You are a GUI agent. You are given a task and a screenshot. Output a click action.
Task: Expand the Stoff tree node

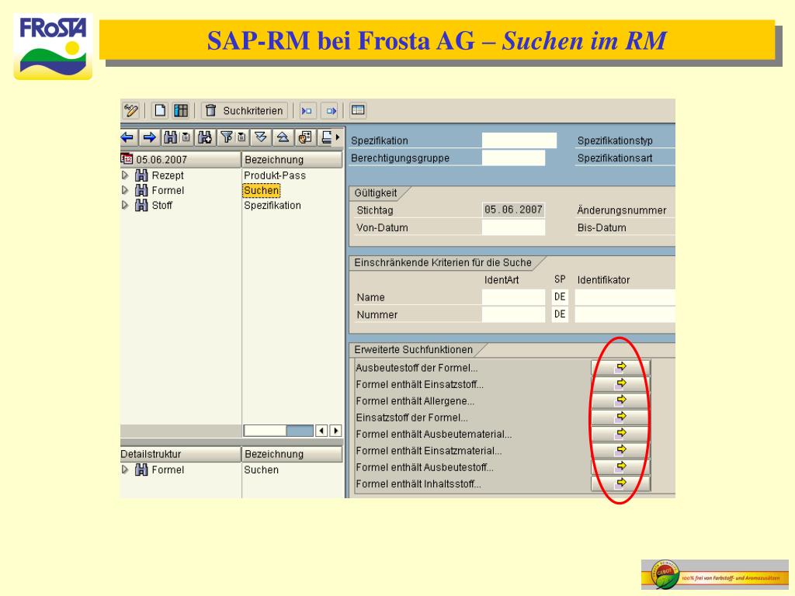125,205
